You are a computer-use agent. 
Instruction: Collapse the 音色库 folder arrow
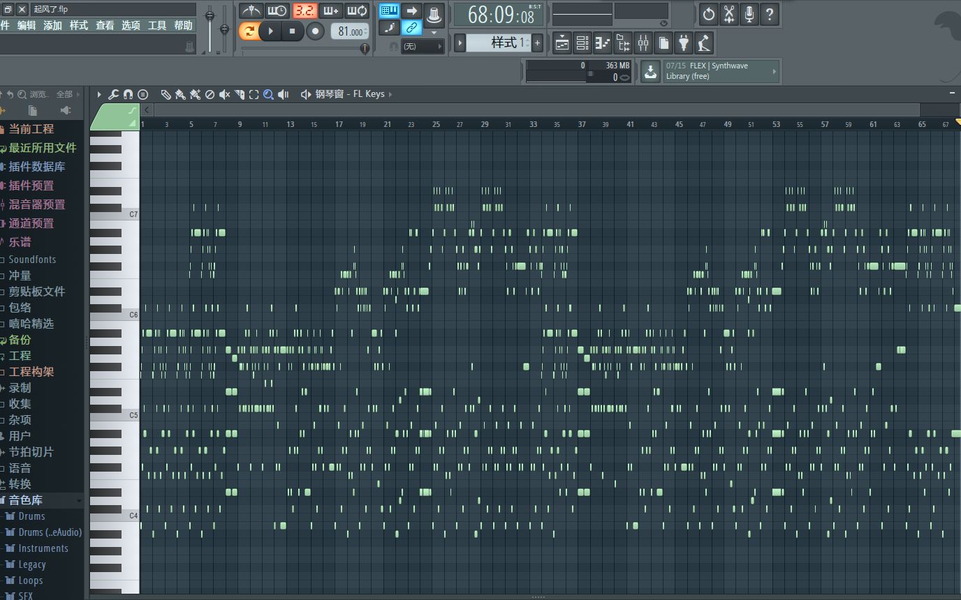79,501
